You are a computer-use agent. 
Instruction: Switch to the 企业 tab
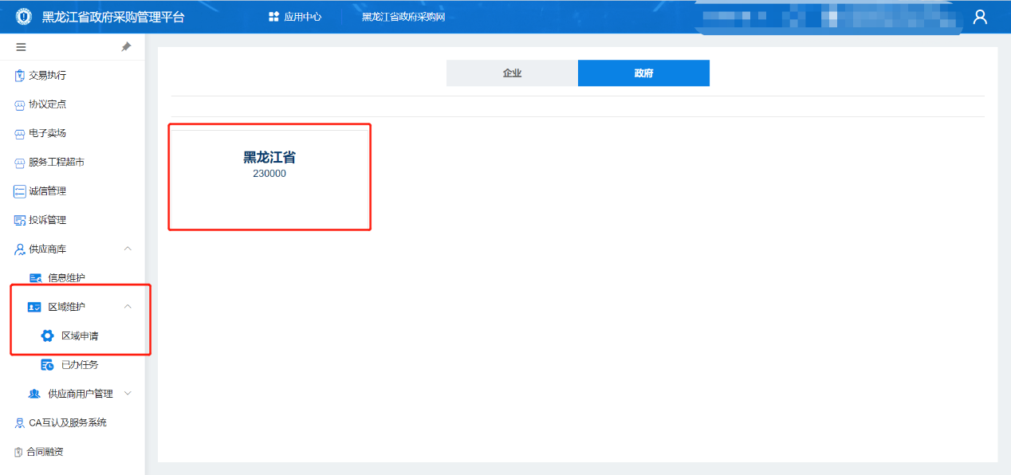(512, 73)
